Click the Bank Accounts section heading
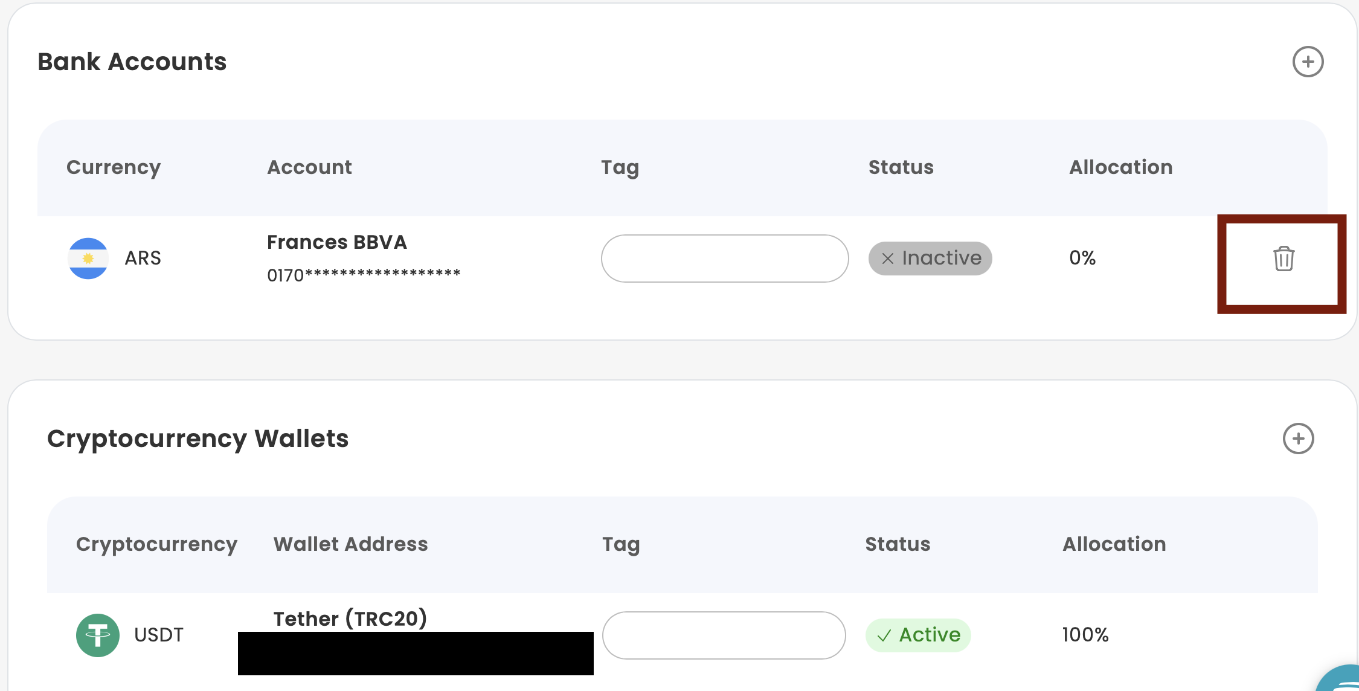Image resolution: width=1359 pixels, height=691 pixels. (x=132, y=62)
